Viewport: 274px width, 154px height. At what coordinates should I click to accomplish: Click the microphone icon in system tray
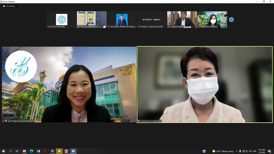[x=240, y=151]
